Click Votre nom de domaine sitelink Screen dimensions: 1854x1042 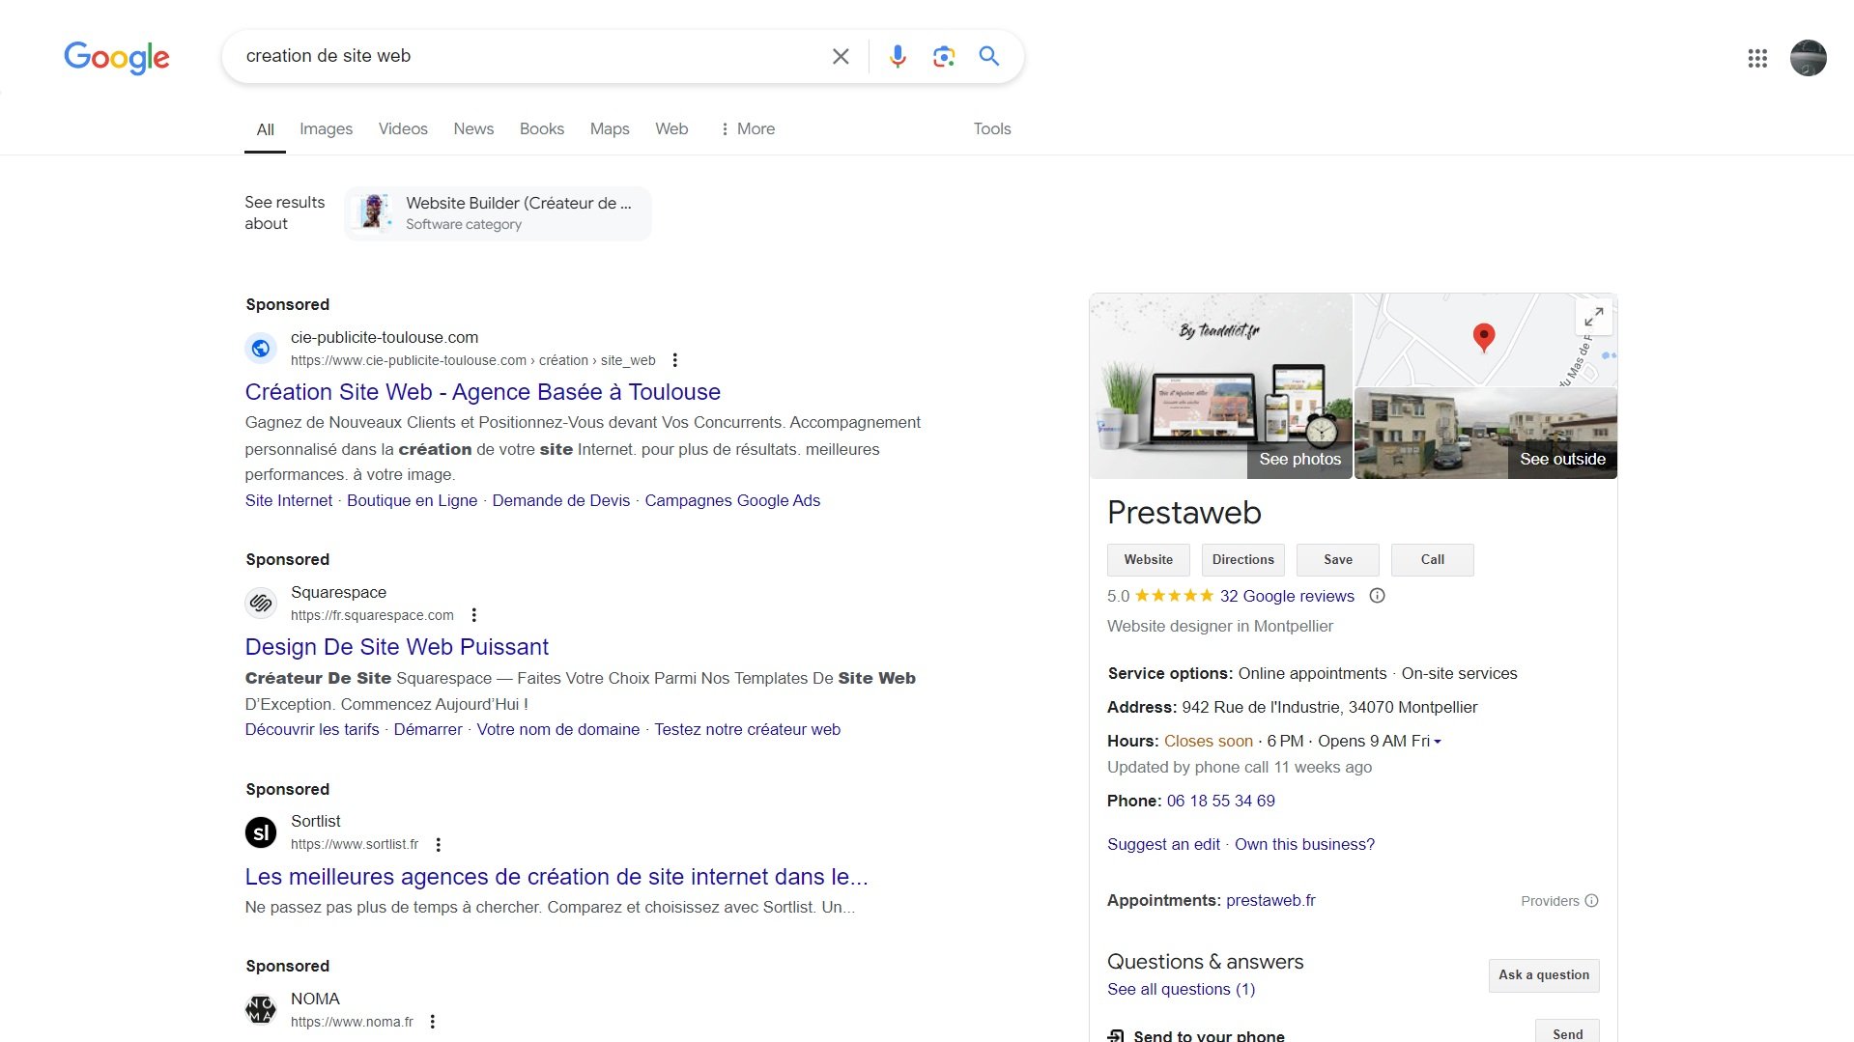[x=558, y=730]
